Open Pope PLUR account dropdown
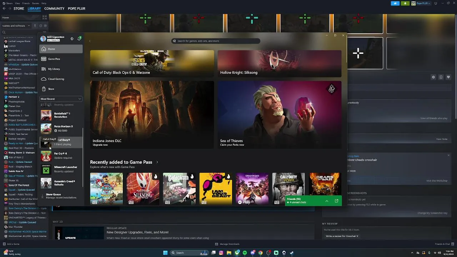 tap(422, 3)
